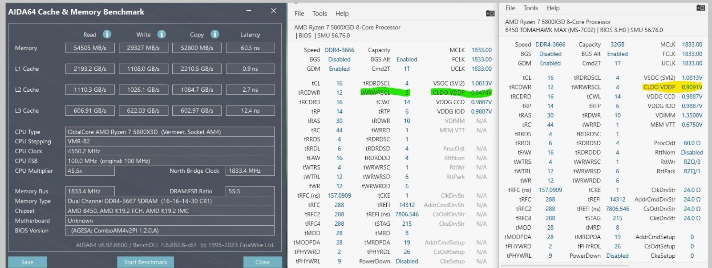712x268 pixels.
Task: Click North Bridge Clock value 1833.4 MHz
Action: pos(250,171)
